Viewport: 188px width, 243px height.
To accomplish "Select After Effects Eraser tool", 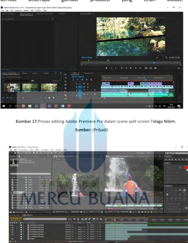I will pyautogui.click(x=51, y=153).
